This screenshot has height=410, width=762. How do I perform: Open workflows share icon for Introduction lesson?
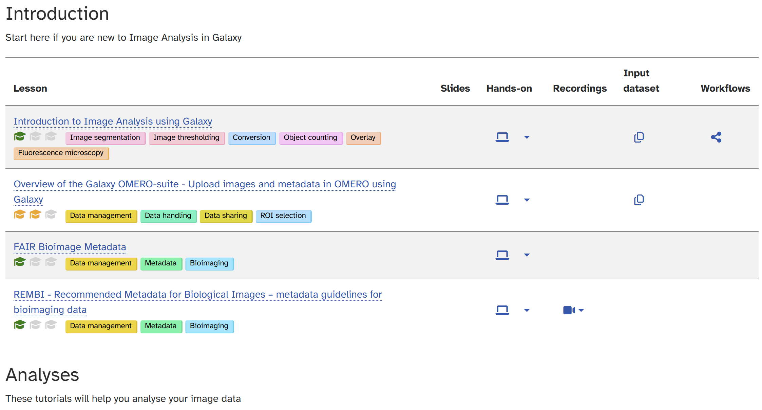pyautogui.click(x=716, y=137)
